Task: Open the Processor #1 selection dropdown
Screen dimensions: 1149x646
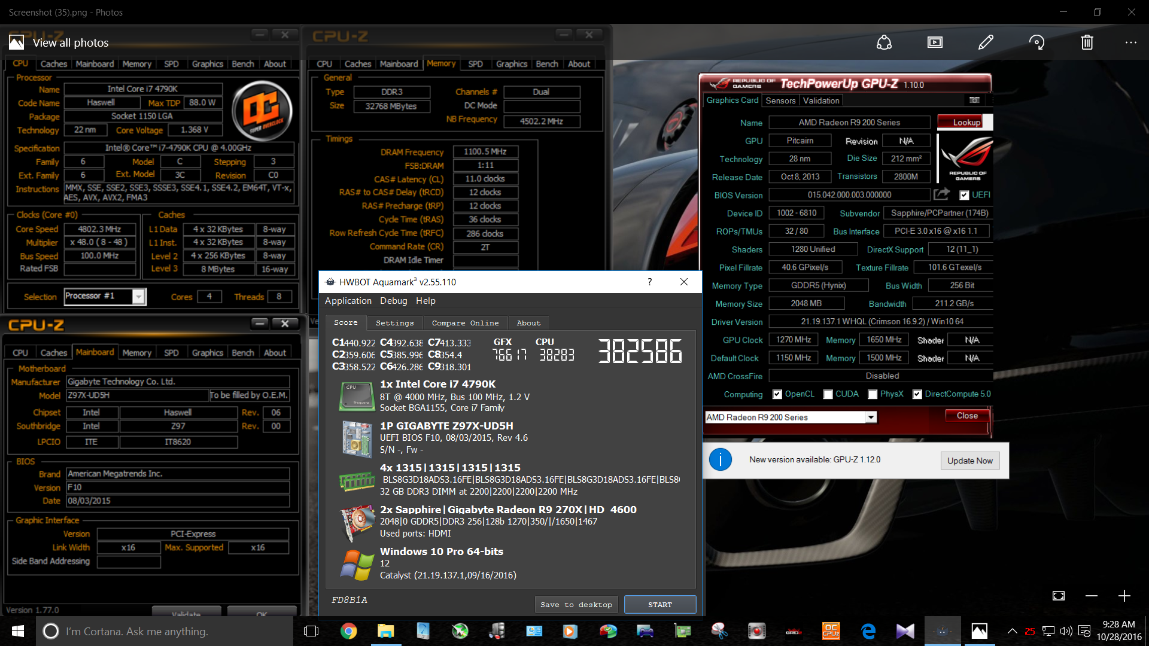Action: coord(138,296)
